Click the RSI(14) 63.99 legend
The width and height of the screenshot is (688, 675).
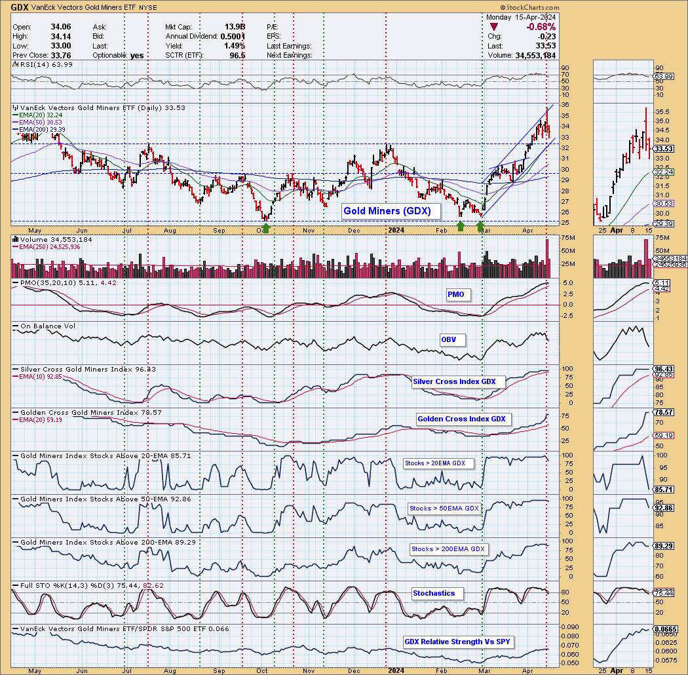pyautogui.click(x=43, y=64)
